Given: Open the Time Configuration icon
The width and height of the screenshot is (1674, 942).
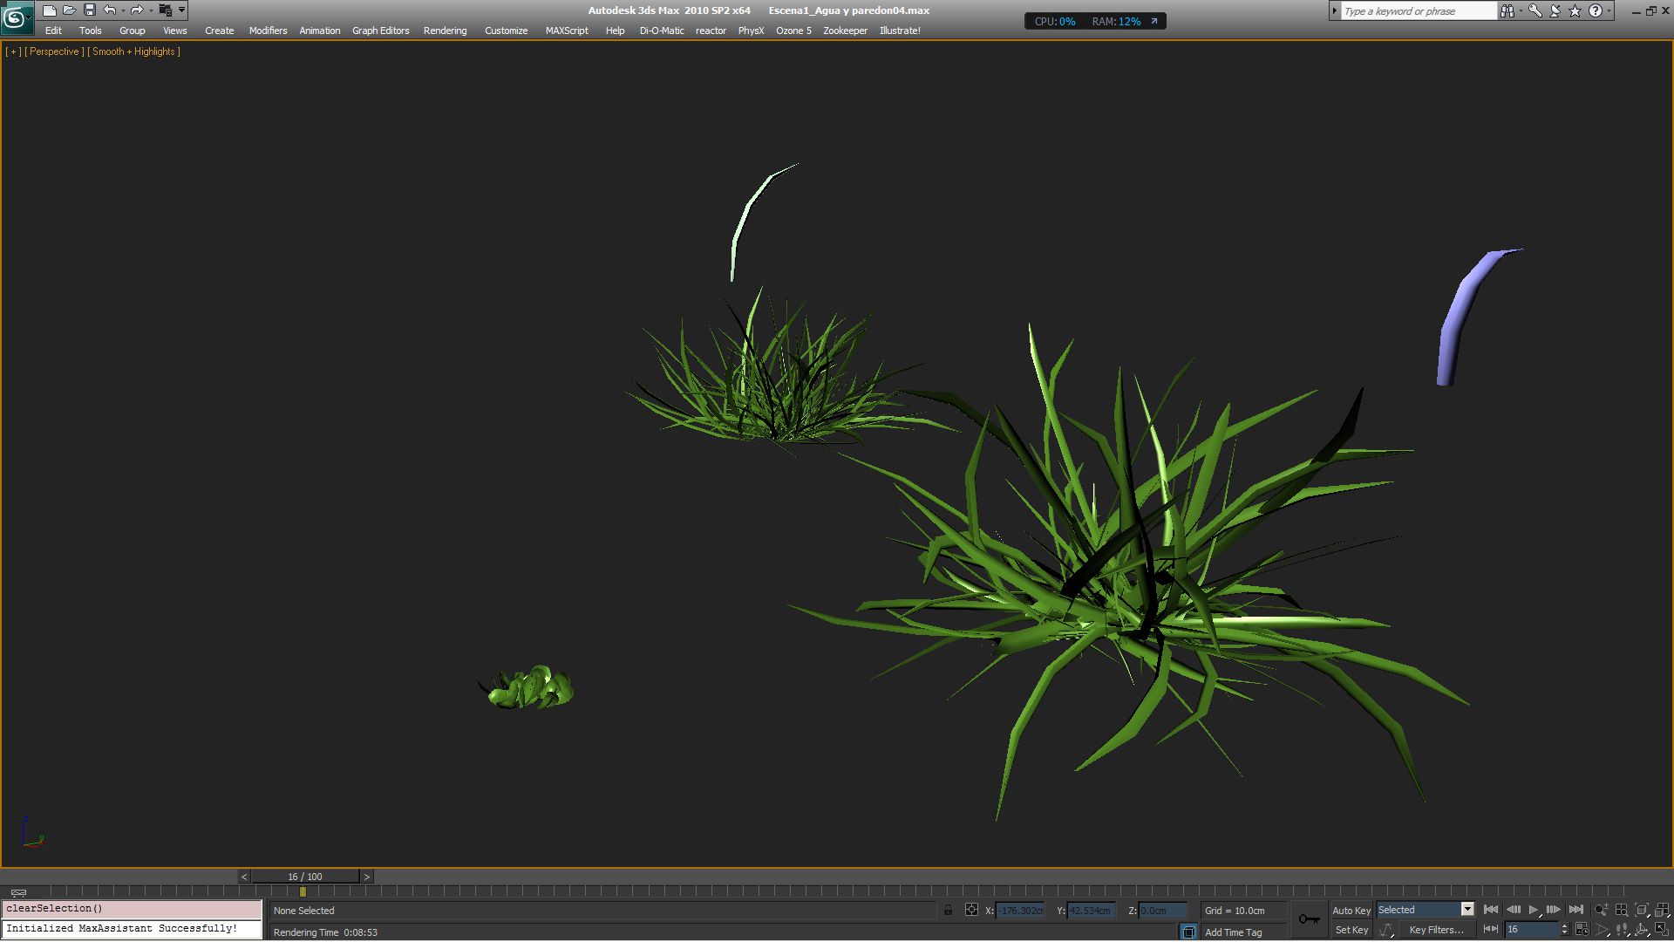Looking at the screenshot, I should click(1582, 929).
